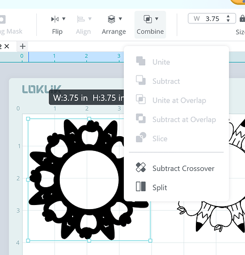Toggle the aspect ratio lock icon
The image size is (245, 255).
click(242, 18)
